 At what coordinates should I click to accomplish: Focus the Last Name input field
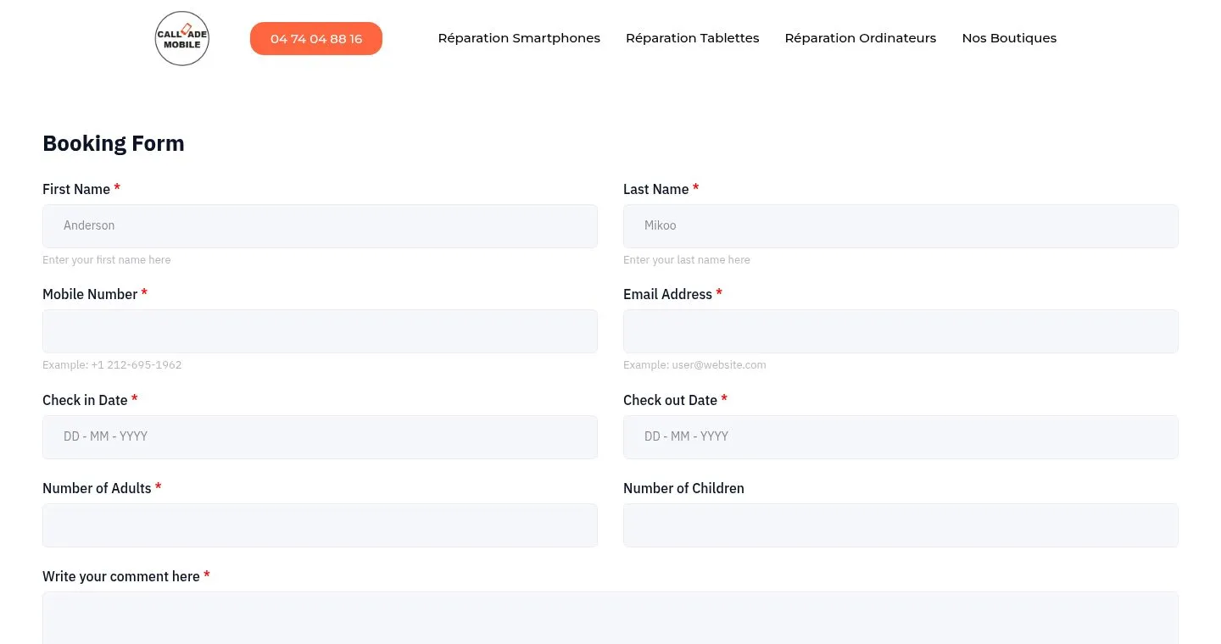(x=900, y=226)
